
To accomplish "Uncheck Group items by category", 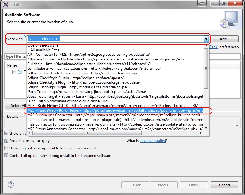I will (x=6, y=141).
